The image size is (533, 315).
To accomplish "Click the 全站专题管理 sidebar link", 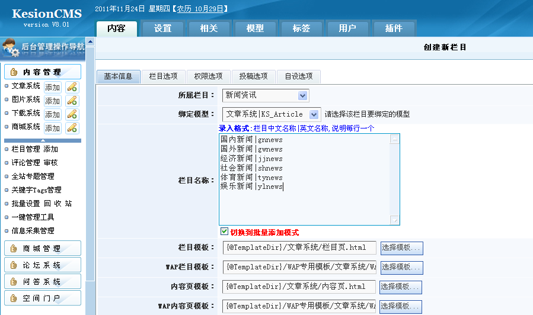I will (x=33, y=176).
